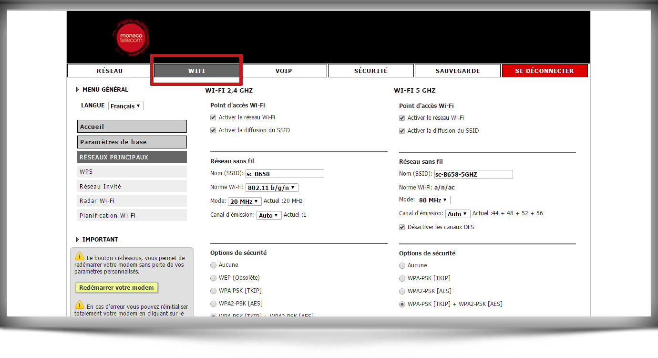This screenshot has width=658, height=358.
Task: Open 5 GHz Canal d'émission Auto dropdown
Action: click(x=458, y=214)
